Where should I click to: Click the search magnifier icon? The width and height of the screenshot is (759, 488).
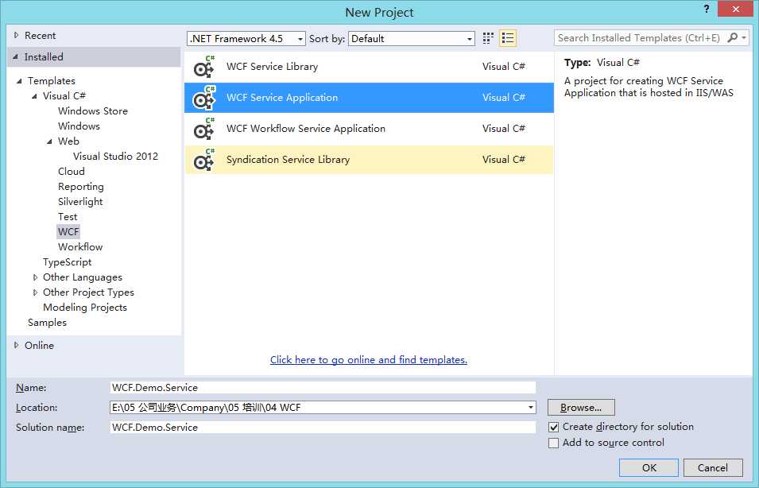coord(733,38)
